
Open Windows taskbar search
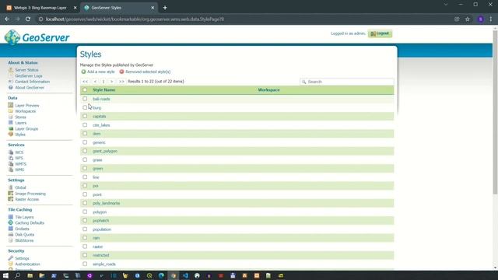[17, 275]
